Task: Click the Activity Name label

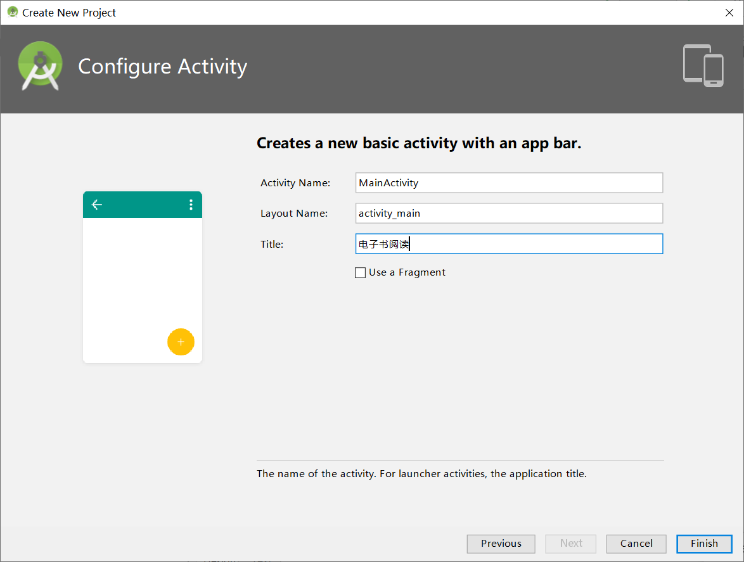Action: click(295, 183)
